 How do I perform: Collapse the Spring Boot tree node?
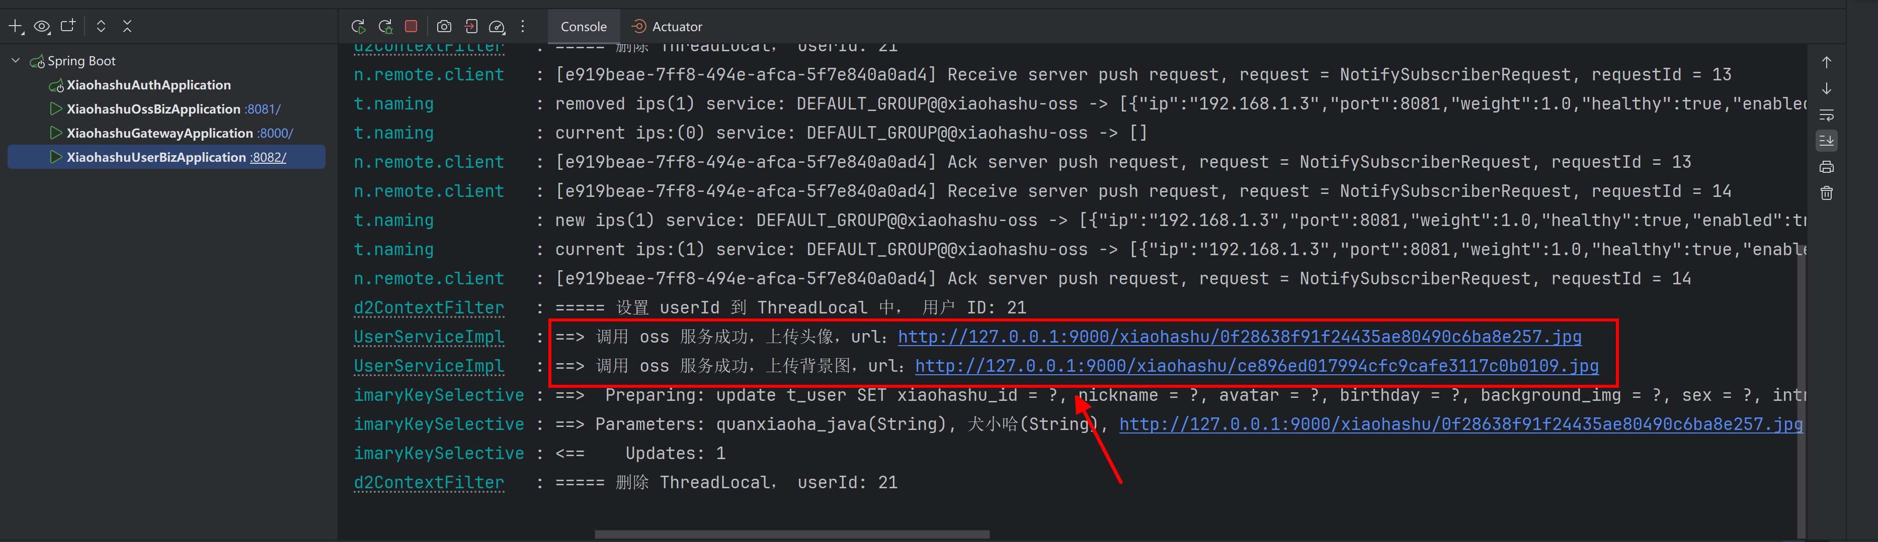click(15, 61)
